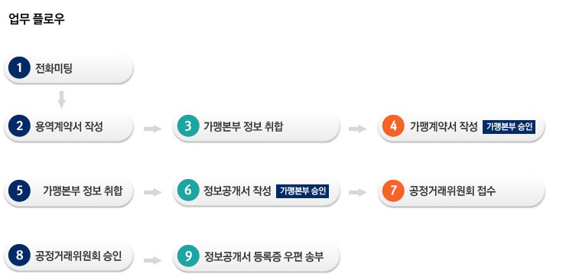Click the number 1 circle icon
579x277 pixels.
19,68
